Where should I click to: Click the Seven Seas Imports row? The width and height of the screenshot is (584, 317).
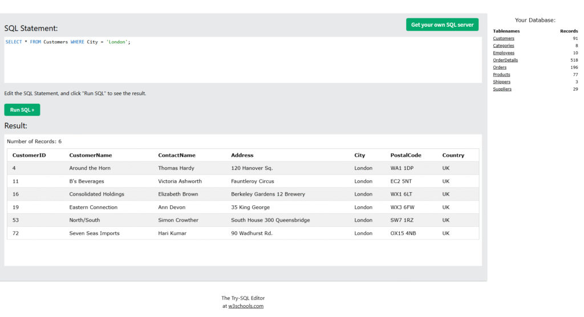click(x=94, y=233)
